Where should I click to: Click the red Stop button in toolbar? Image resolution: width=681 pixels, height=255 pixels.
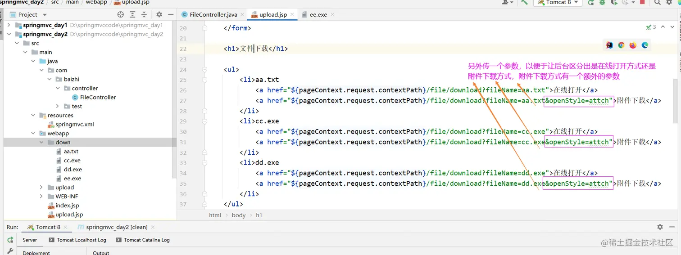(642, 2)
